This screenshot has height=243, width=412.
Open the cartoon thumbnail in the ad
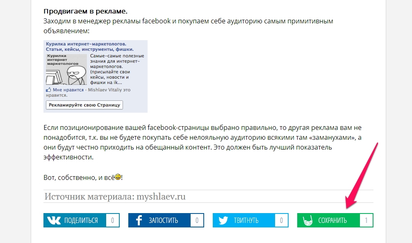66,69
